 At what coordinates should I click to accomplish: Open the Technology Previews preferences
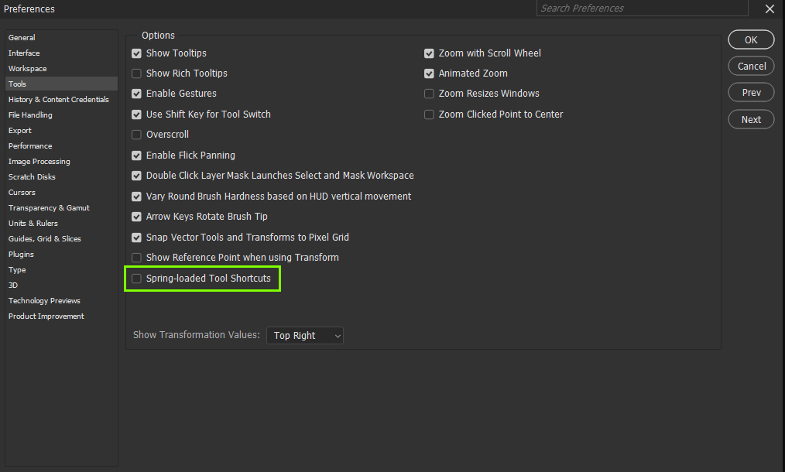click(44, 300)
